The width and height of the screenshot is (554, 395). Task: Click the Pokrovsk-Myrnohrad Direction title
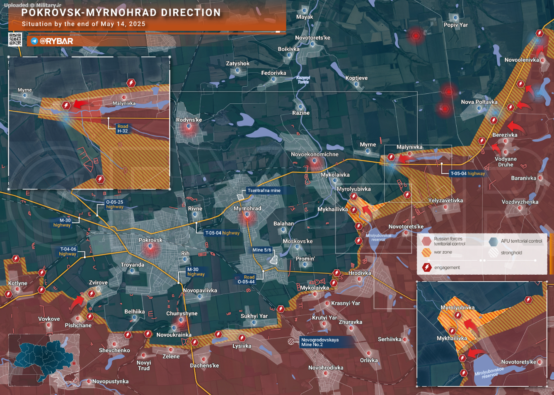pyautogui.click(x=121, y=12)
